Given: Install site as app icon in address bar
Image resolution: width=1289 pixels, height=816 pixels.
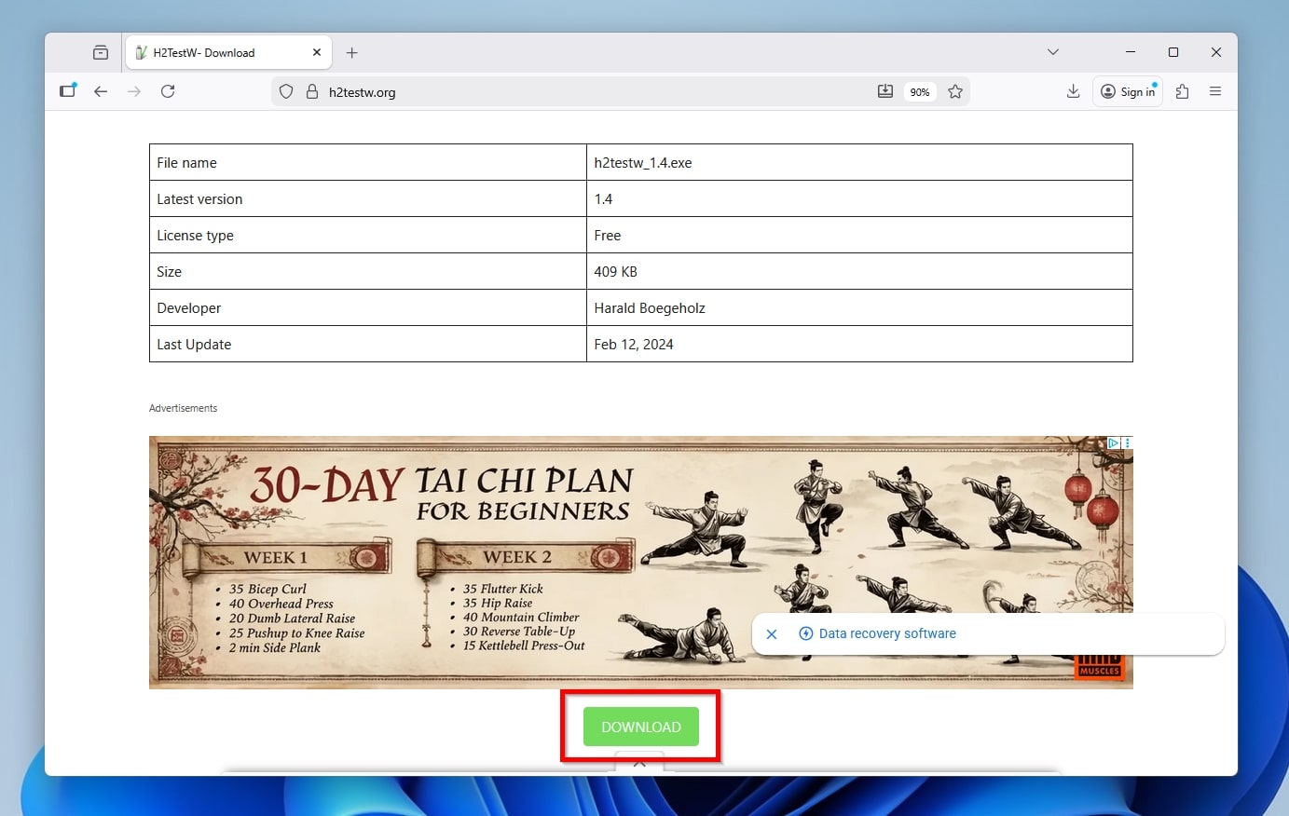Looking at the screenshot, I should [x=885, y=91].
